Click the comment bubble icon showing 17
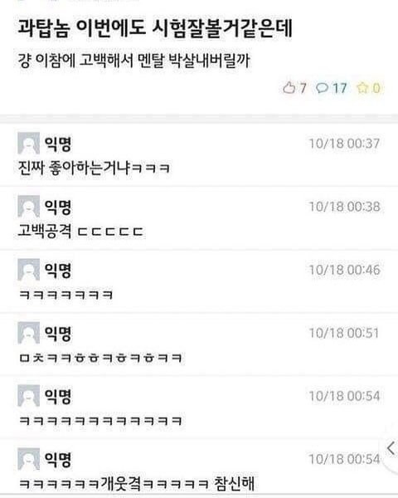 323,88
